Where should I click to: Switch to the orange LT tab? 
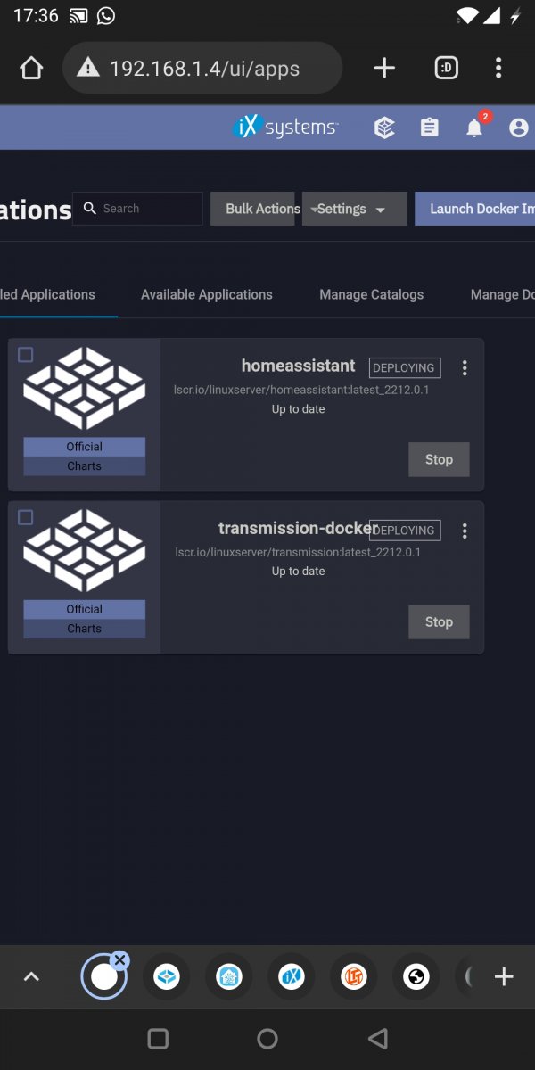[x=354, y=977]
